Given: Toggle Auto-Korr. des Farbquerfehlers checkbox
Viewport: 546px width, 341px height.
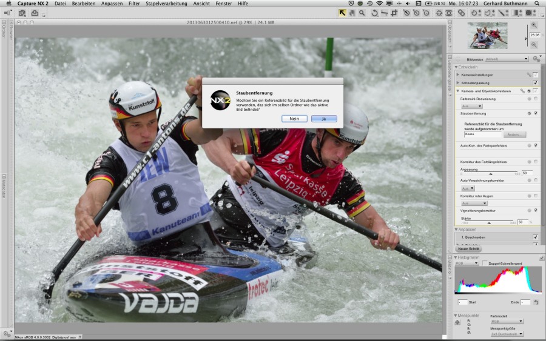Looking at the screenshot, I should pyautogui.click(x=536, y=145).
